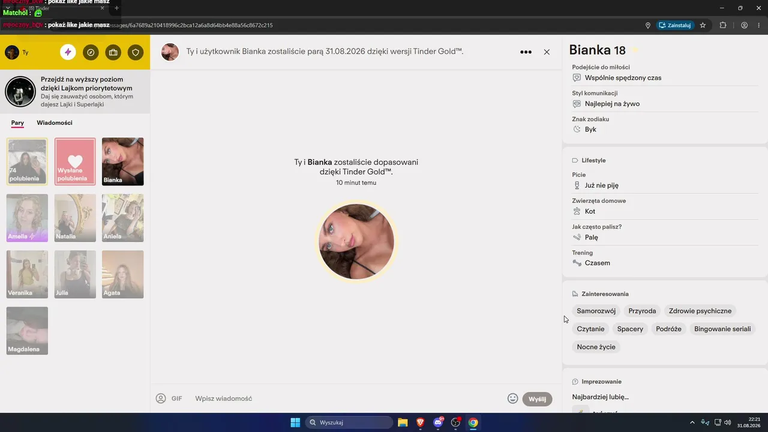
Task: Click the Bingowanie seriali interest chip
Action: tap(722, 329)
